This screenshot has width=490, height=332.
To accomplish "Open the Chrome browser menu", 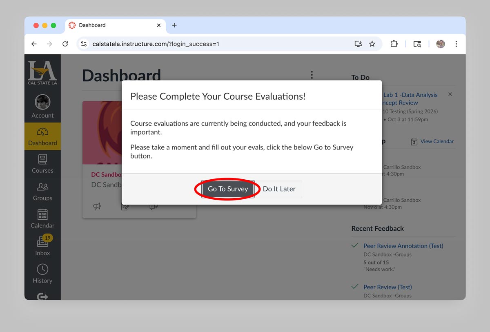I will pos(456,44).
